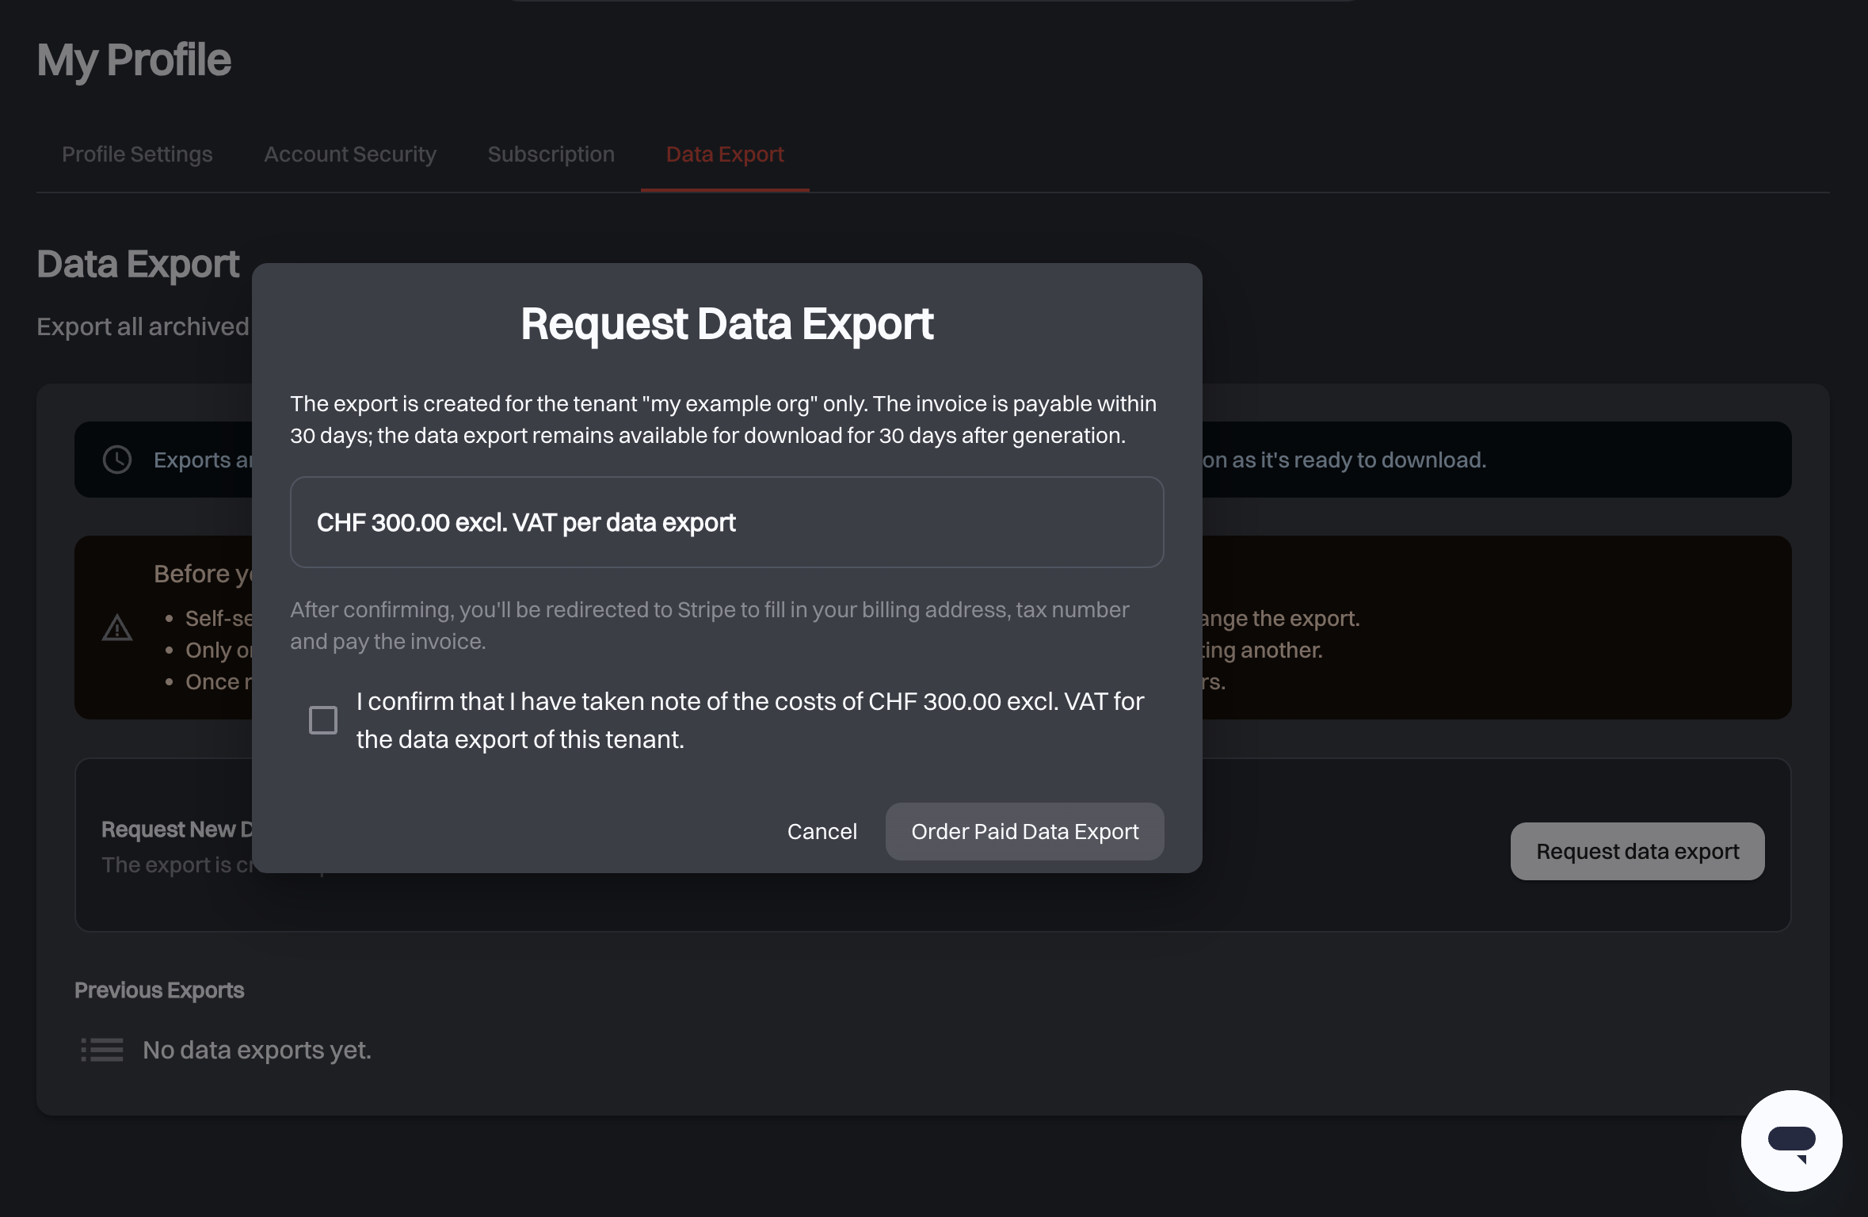
Task: Click the list icon beside No data exports yet
Action: pos(102,1050)
